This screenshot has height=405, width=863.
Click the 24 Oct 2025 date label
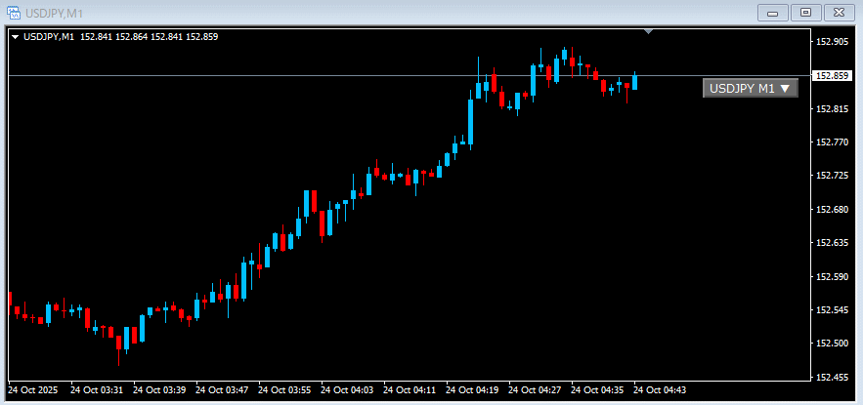pyautogui.click(x=33, y=389)
